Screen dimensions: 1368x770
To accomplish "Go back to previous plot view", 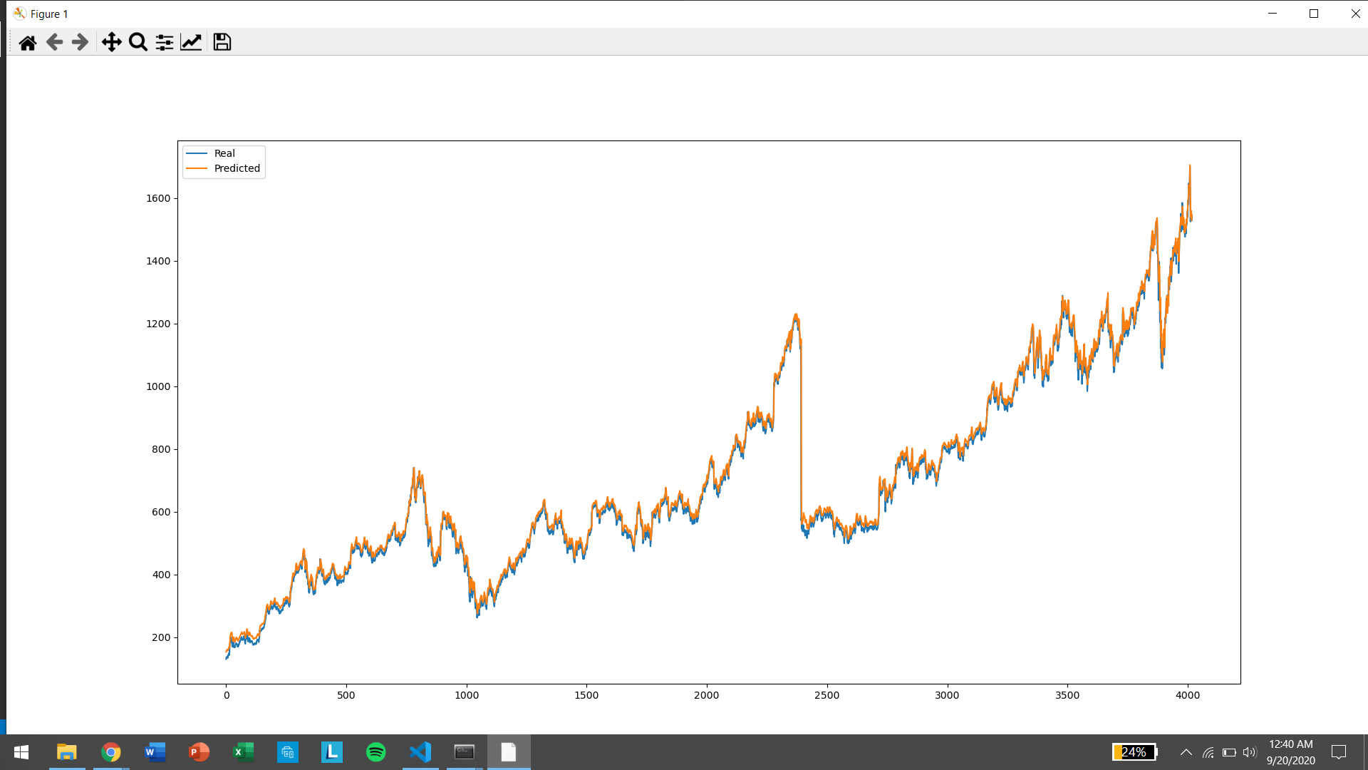I will point(54,43).
